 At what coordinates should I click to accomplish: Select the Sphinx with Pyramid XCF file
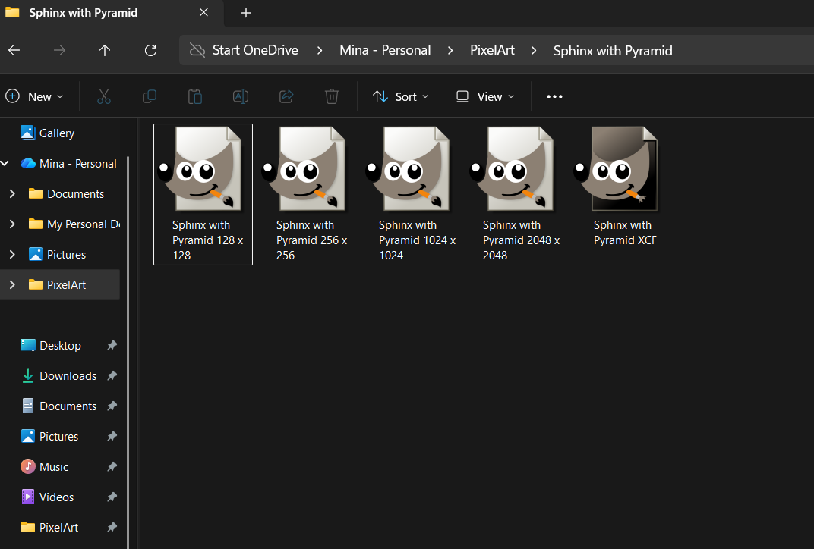point(618,187)
